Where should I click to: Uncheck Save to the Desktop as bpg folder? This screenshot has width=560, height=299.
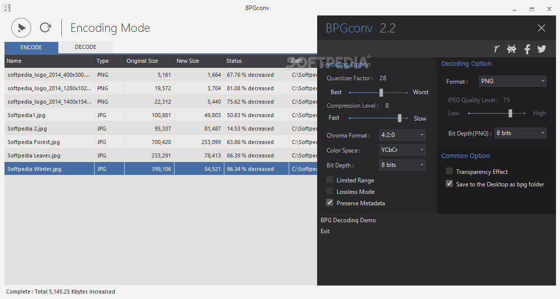[x=449, y=184]
